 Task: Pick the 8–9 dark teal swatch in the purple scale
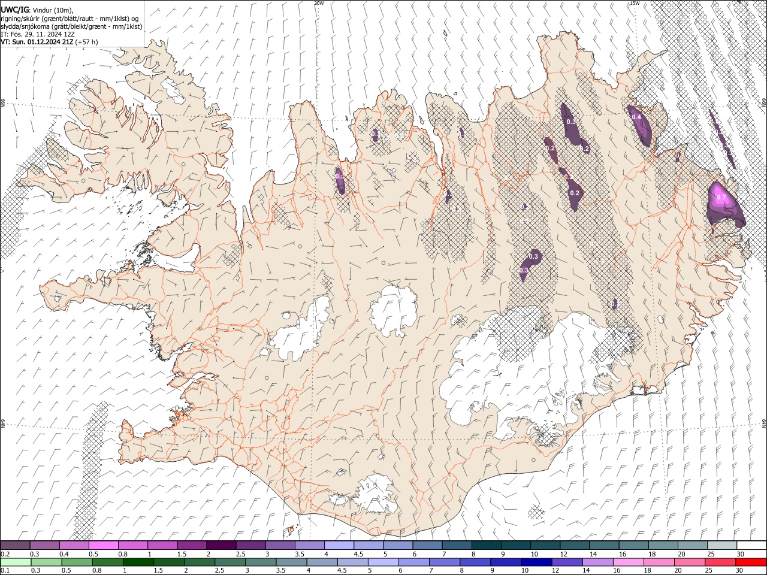pos(487,545)
